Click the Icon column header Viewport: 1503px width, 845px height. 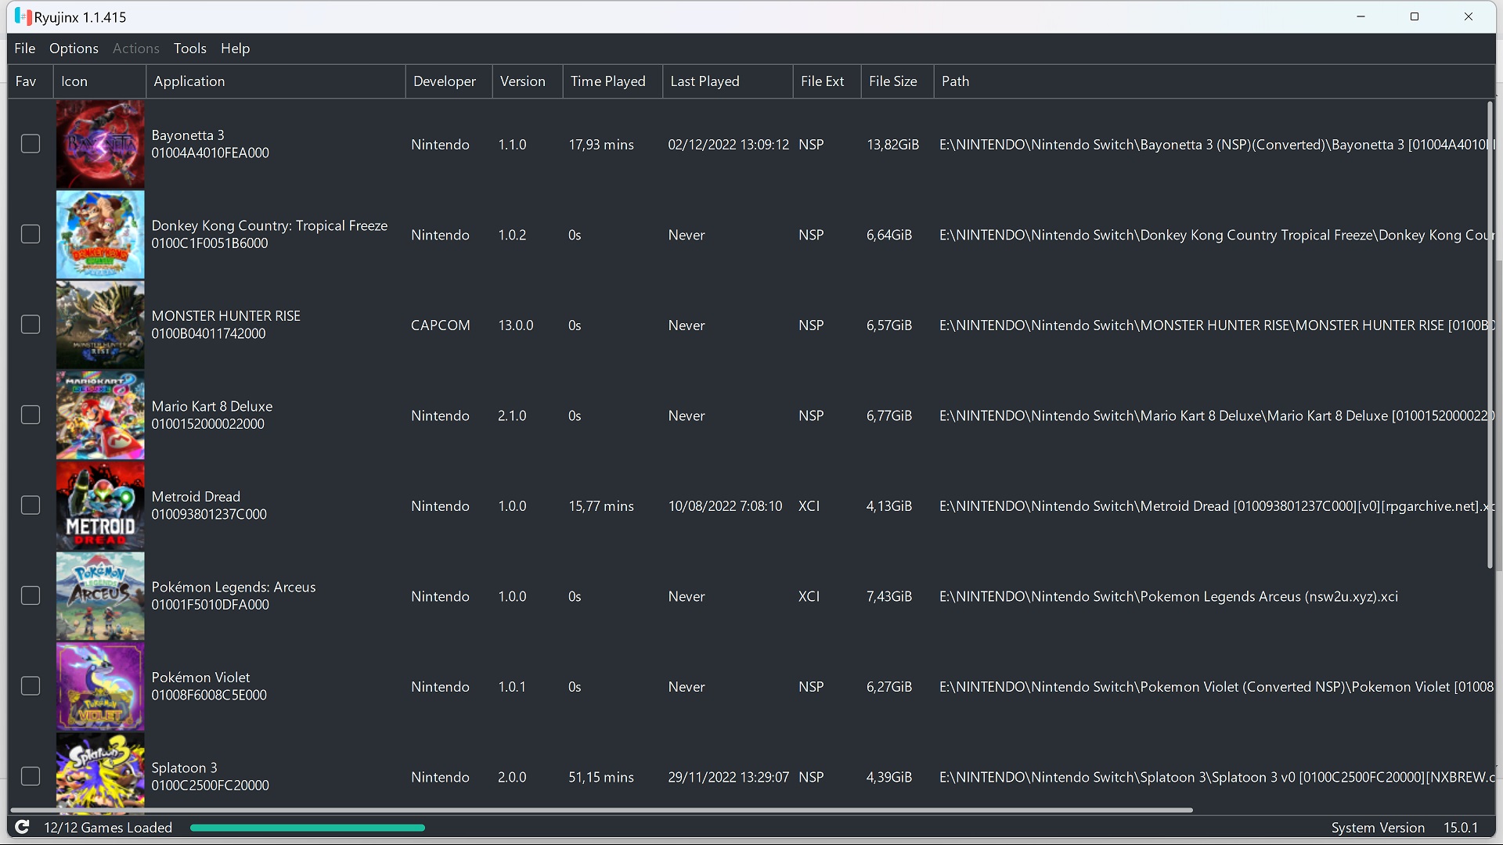pos(99,81)
